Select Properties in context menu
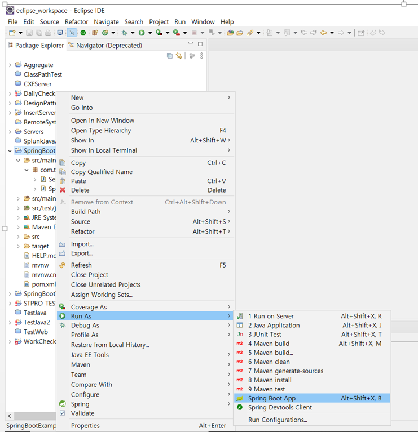The width and height of the screenshot is (418, 432). tap(146, 425)
